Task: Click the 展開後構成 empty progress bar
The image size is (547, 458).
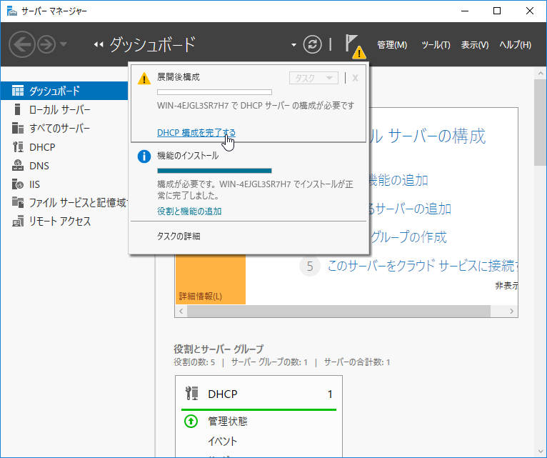Action: tap(214, 92)
